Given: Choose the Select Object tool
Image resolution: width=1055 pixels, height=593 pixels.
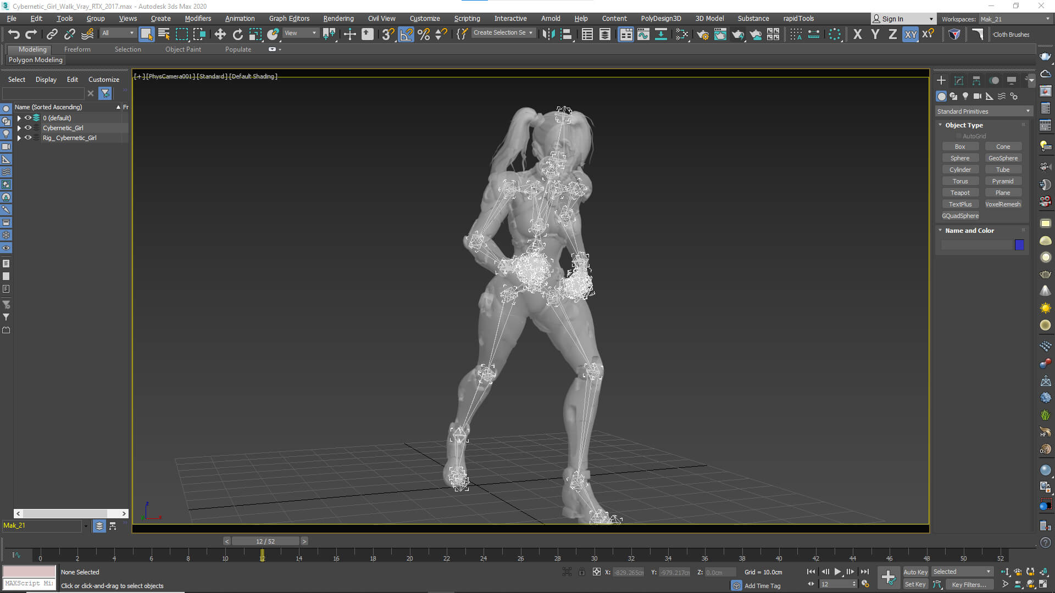Looking at the screenshot, I should pos(146,34).
